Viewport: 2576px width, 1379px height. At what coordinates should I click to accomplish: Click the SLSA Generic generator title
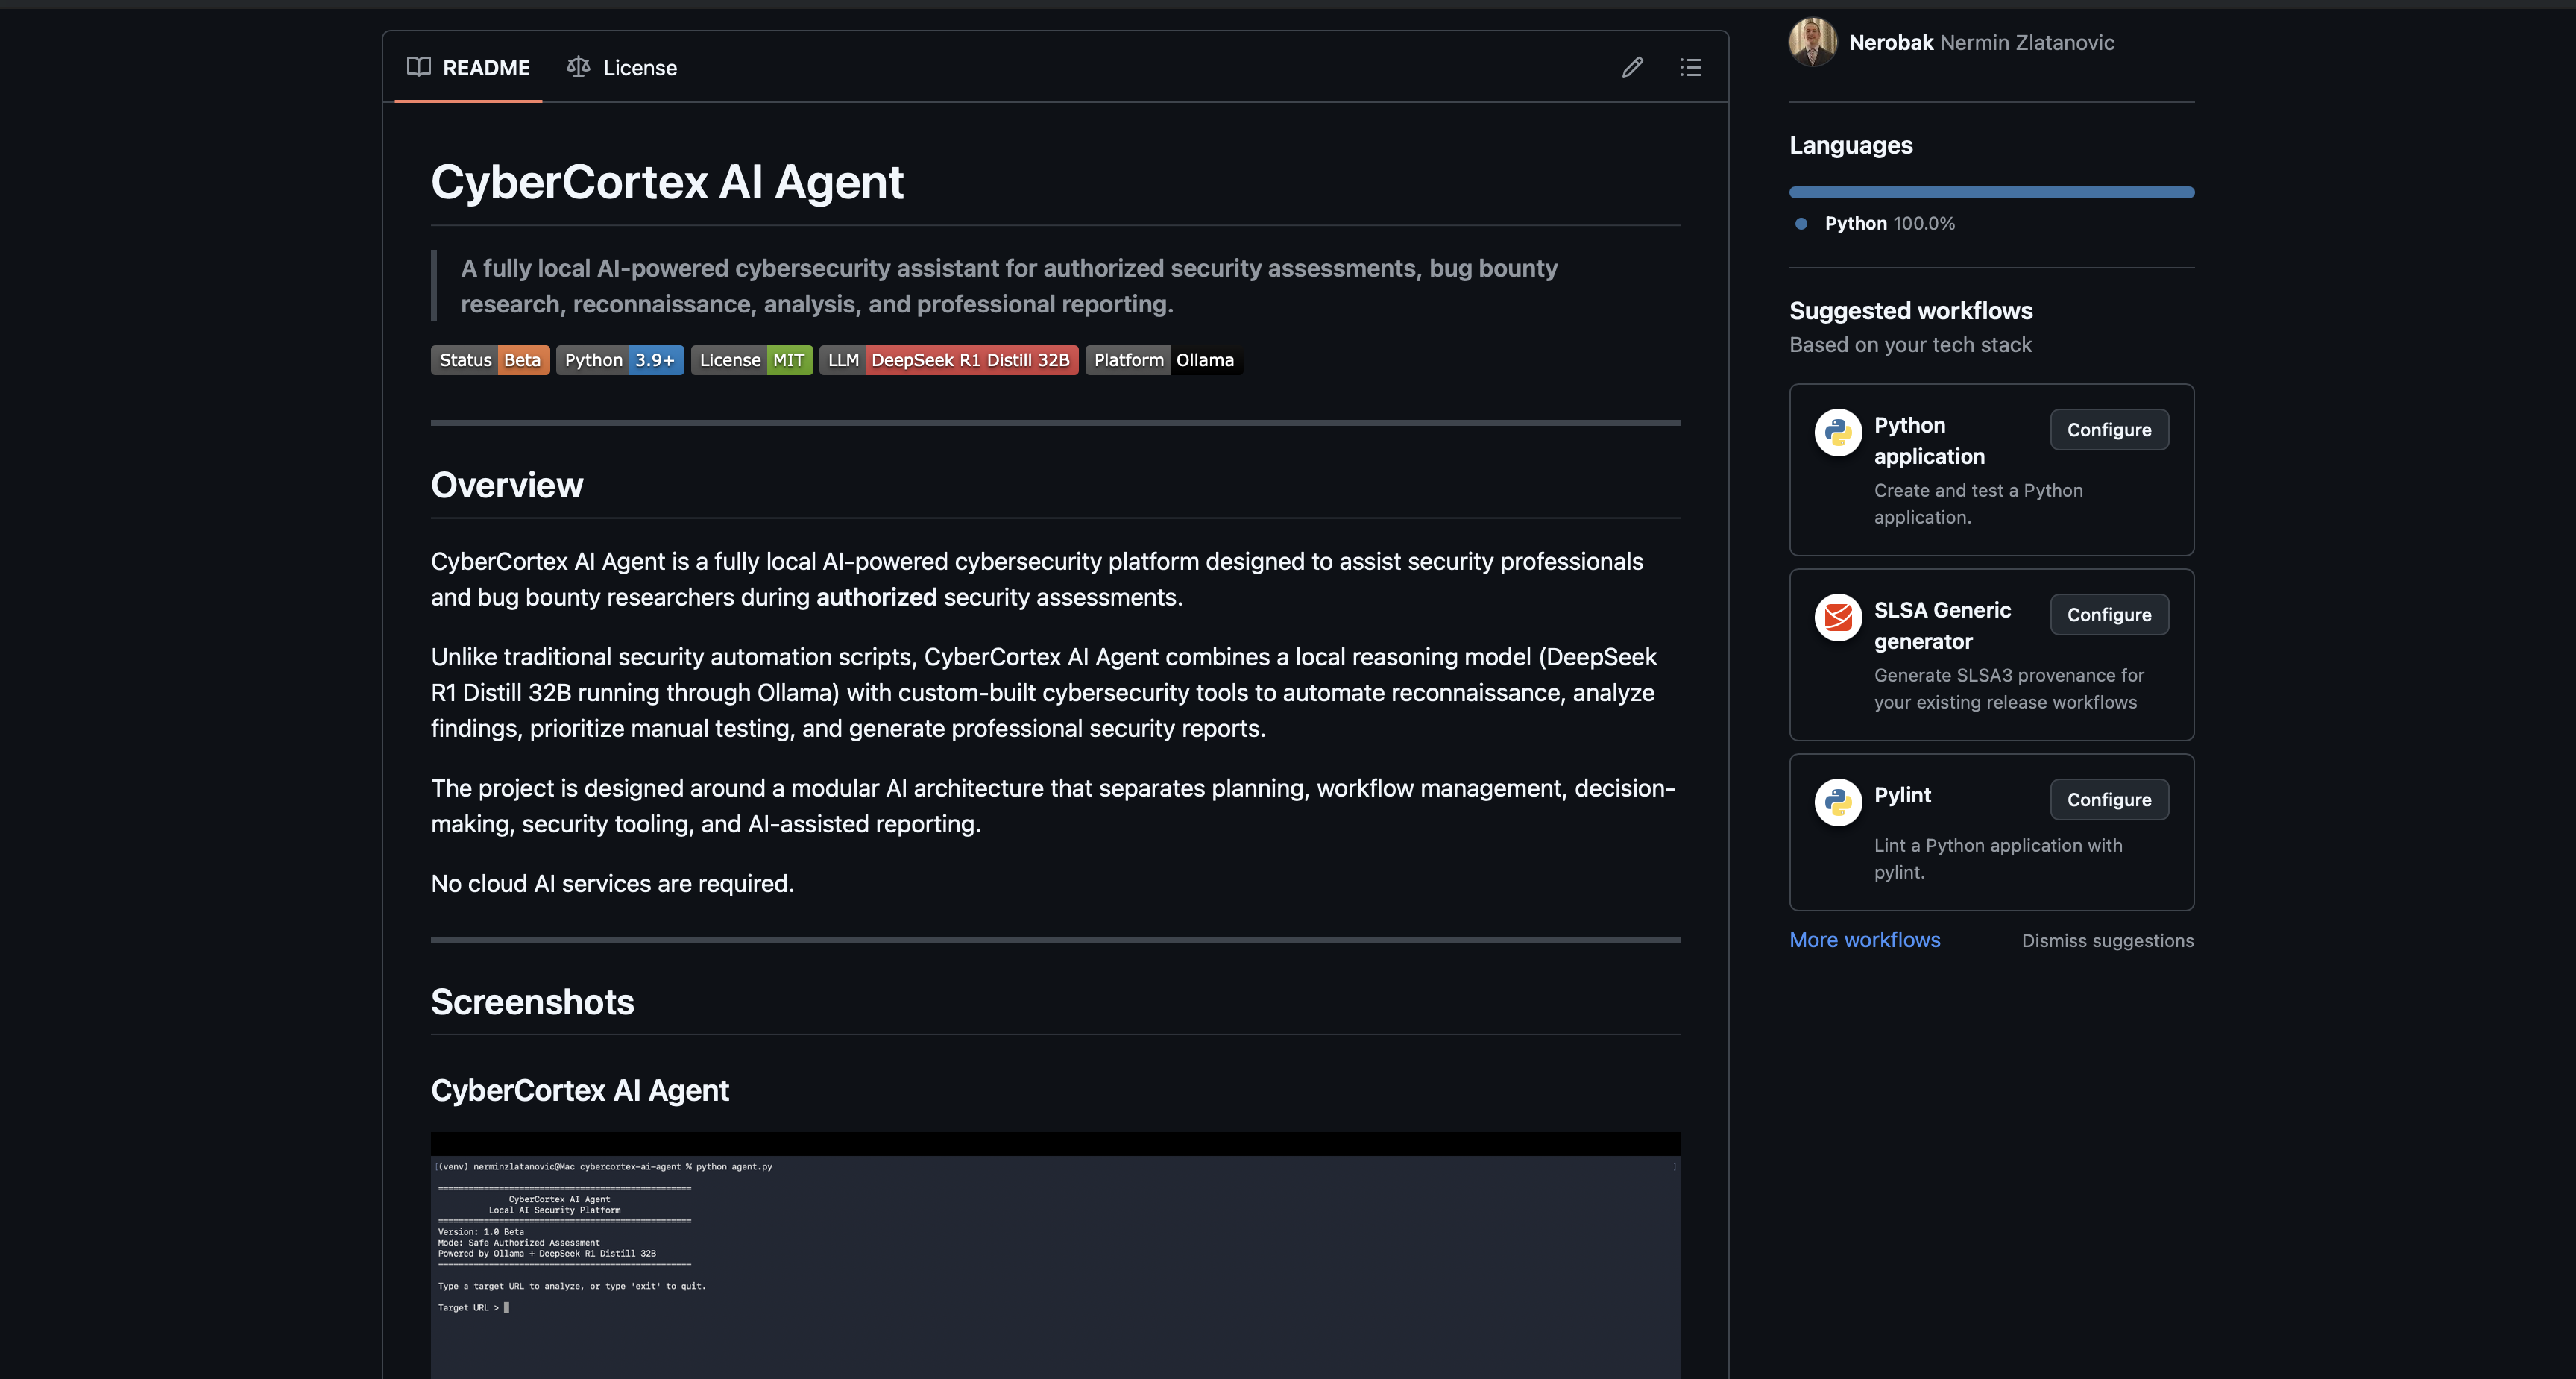pos(1942,626)
